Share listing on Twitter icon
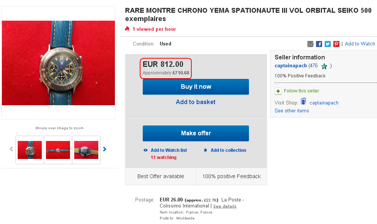 click(328, 44)
